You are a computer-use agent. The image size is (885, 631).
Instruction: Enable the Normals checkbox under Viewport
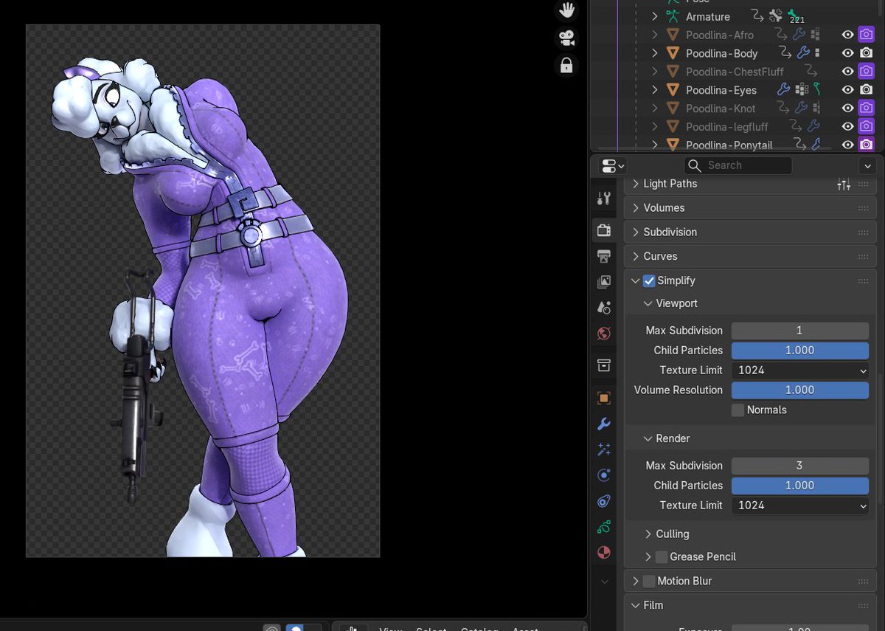pyautogui.click(x=737, y=410)
